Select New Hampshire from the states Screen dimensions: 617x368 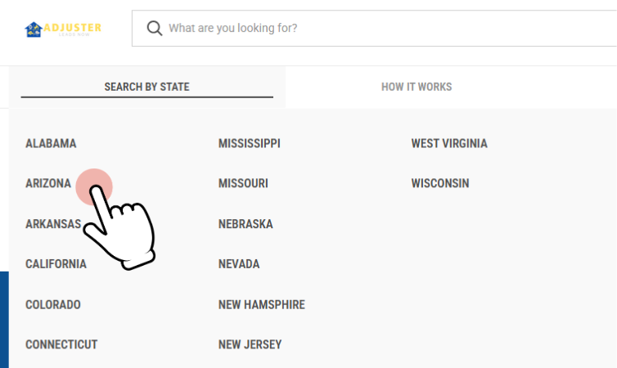point(262,304)
